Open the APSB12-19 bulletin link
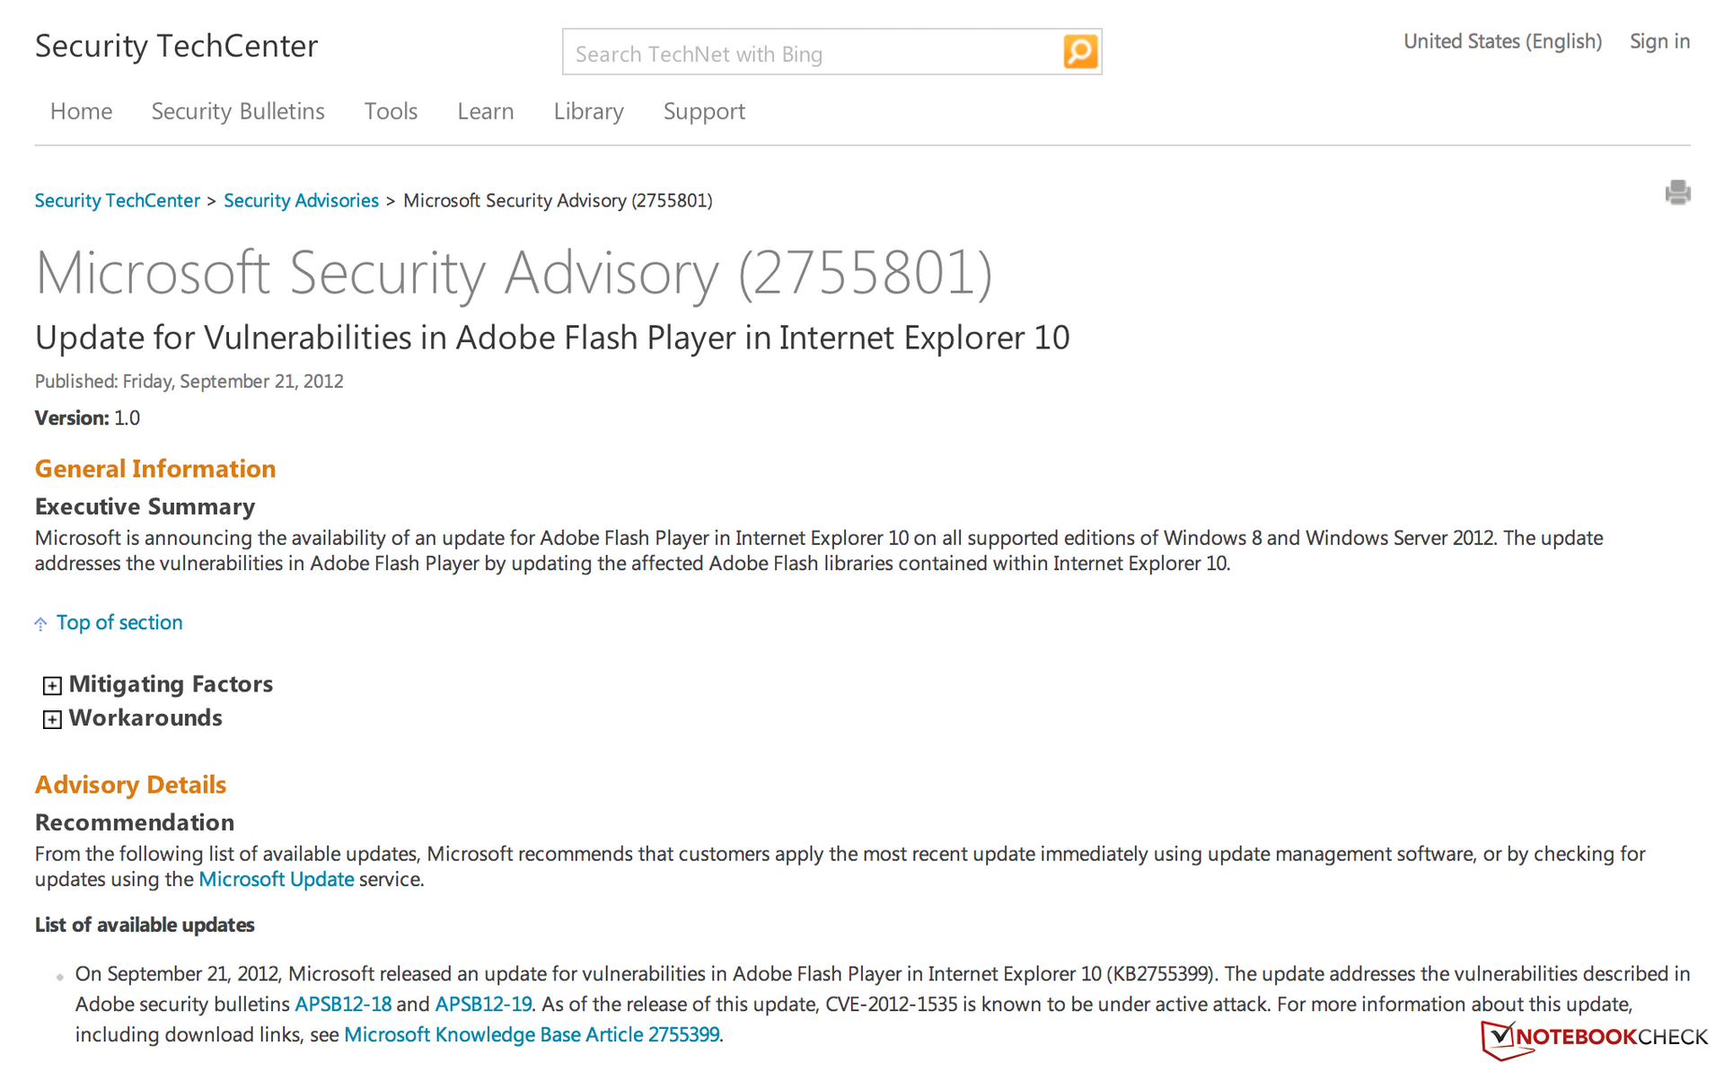Screen dimensions: 1724x1072 [x=483, y=1004]
